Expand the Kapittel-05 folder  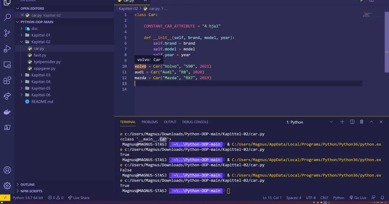point(21,88)
